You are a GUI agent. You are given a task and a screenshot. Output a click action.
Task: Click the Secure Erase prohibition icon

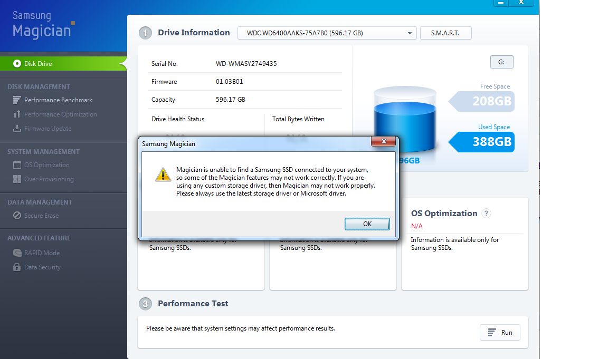coord(17,215)
